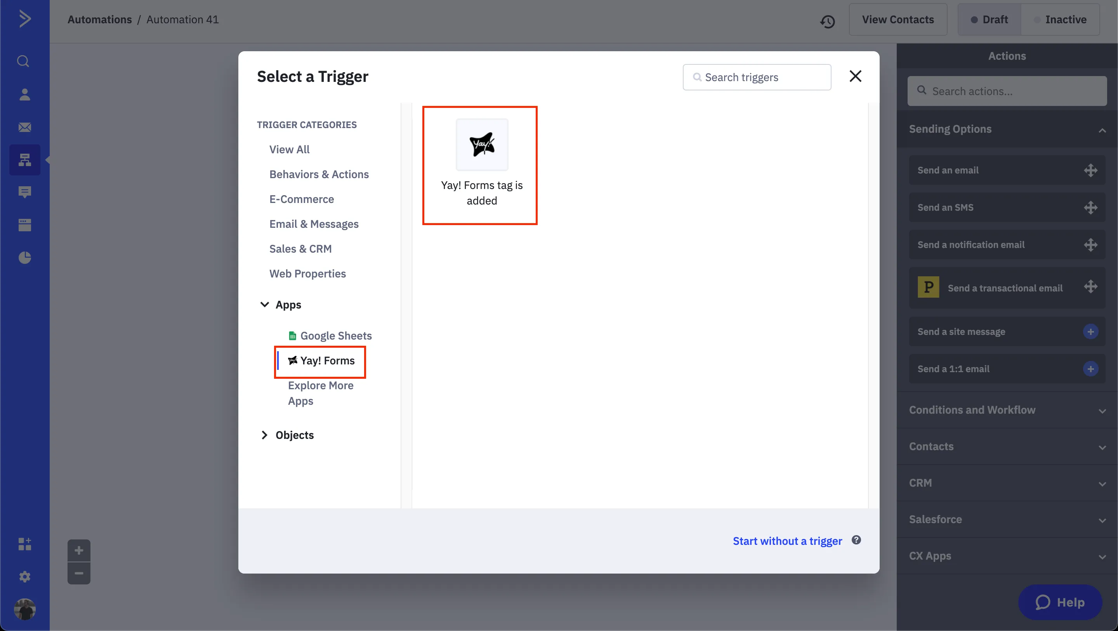
Task: Click the revision history clock icon
Action: click(x=827, y=21)
